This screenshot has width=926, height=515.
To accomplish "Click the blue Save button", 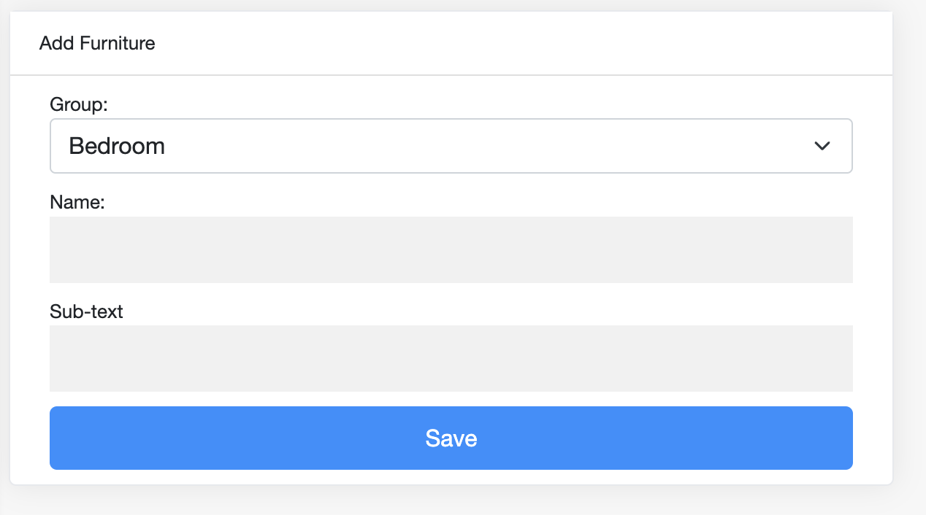I will tap(451, 438).
